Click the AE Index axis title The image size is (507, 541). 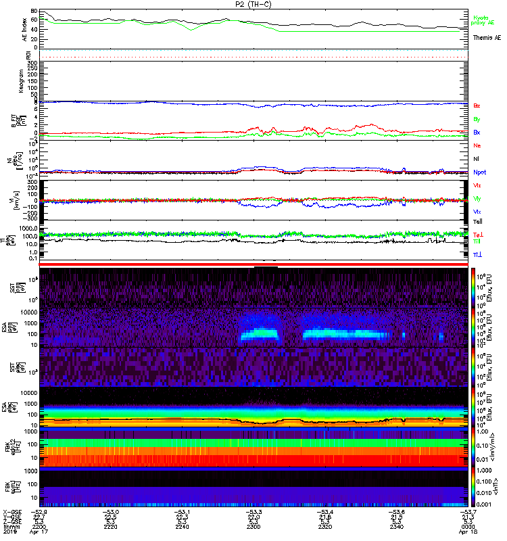[24, 30]
